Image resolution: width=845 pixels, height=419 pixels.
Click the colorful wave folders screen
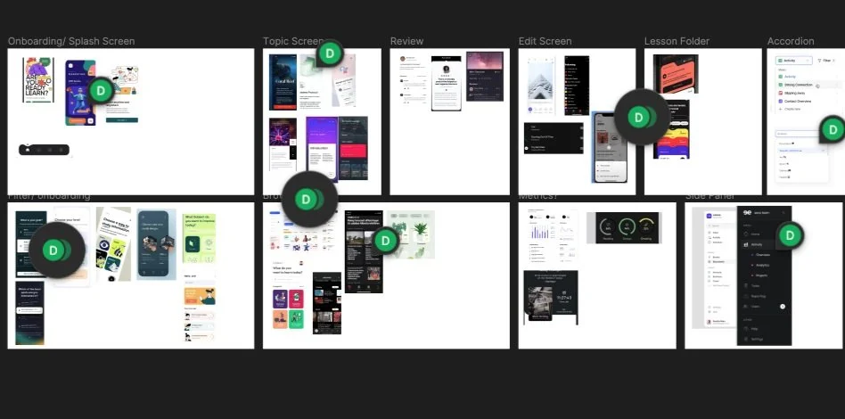coord(671,129)
